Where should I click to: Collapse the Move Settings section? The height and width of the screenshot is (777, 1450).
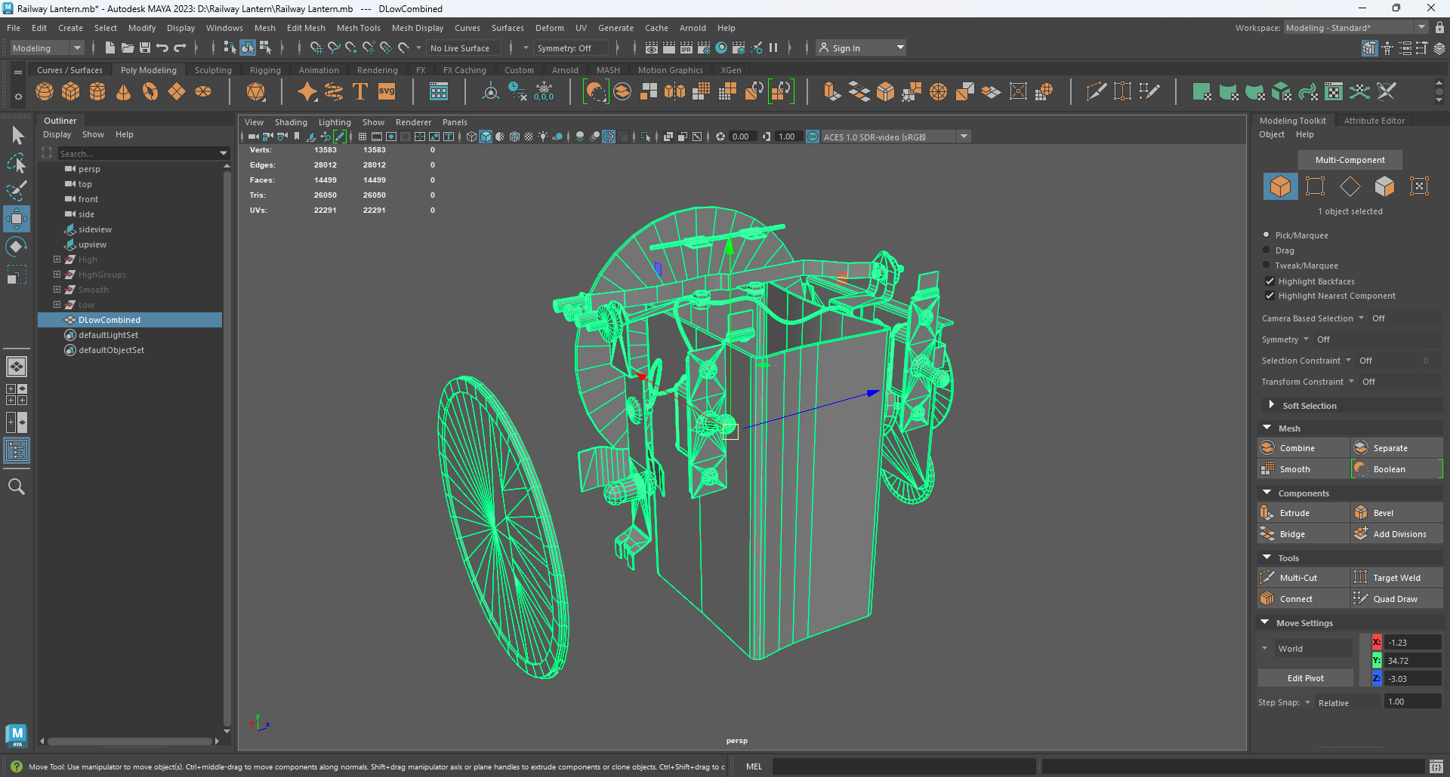coord(1265,622)
